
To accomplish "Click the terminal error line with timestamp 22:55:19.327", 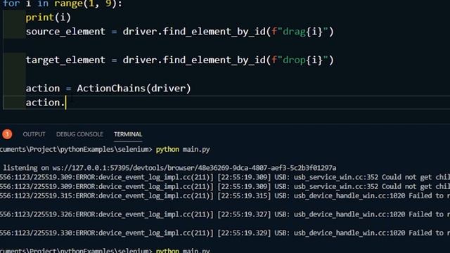I will (x=225, y=214).
